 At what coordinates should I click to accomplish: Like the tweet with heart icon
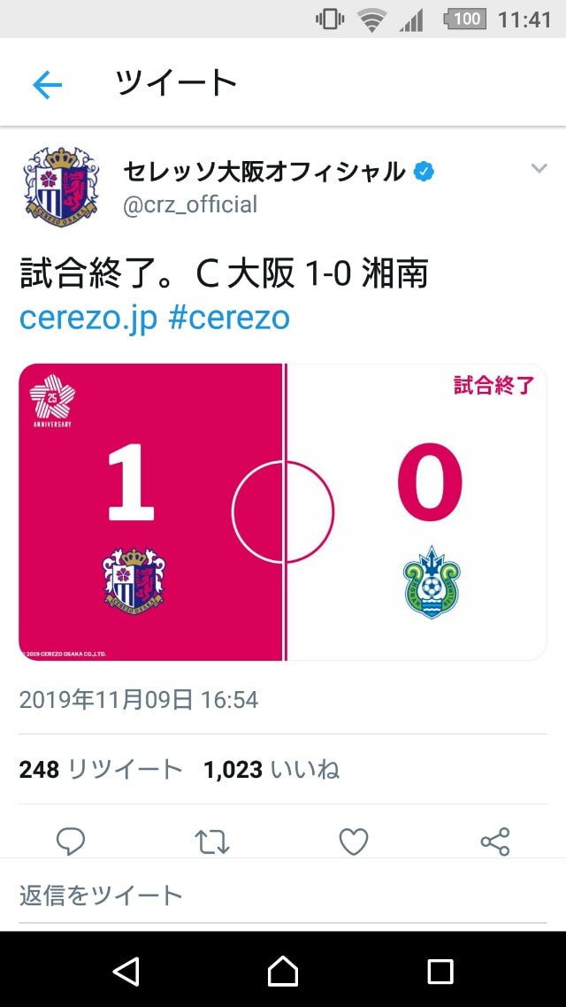coord(354,842)
